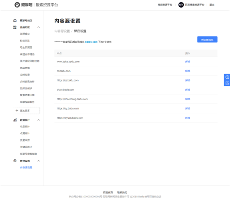Collapse the 数据统计 section chevron
230x203 pixels.
pyautogui.click(x=39, y=120)
